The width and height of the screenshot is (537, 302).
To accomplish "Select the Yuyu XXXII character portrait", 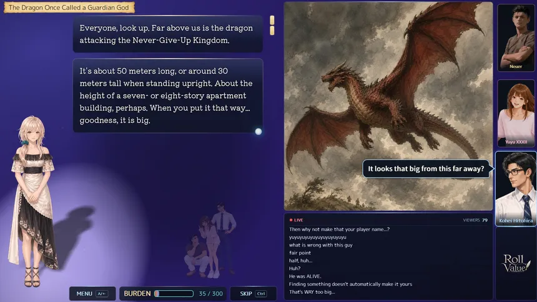I will coord(516,114).
